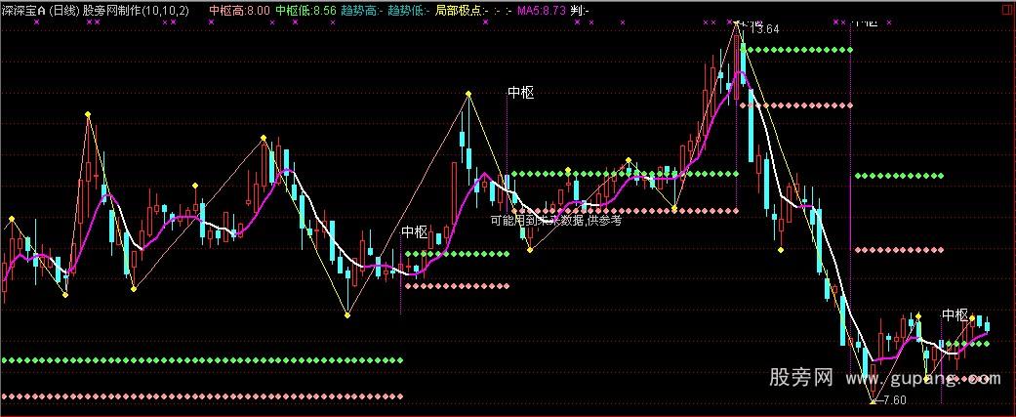This screenshot has width=1016, height=417.
Task: Click the 判 indicator label in the header
Action: point(581,10)
